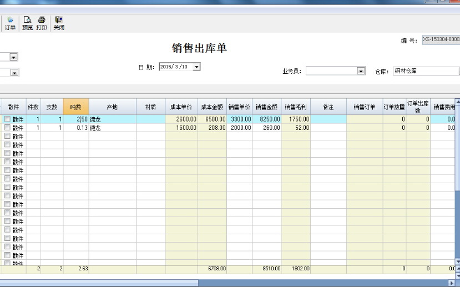Tick the fifth row 散件 checkbox
The height and width of the screenshot is (287, 460).
(x=7, y=153)
